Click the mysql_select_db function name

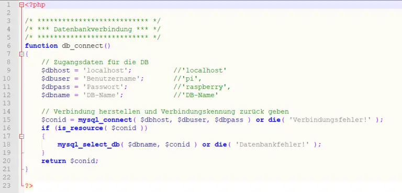point(88,144)
